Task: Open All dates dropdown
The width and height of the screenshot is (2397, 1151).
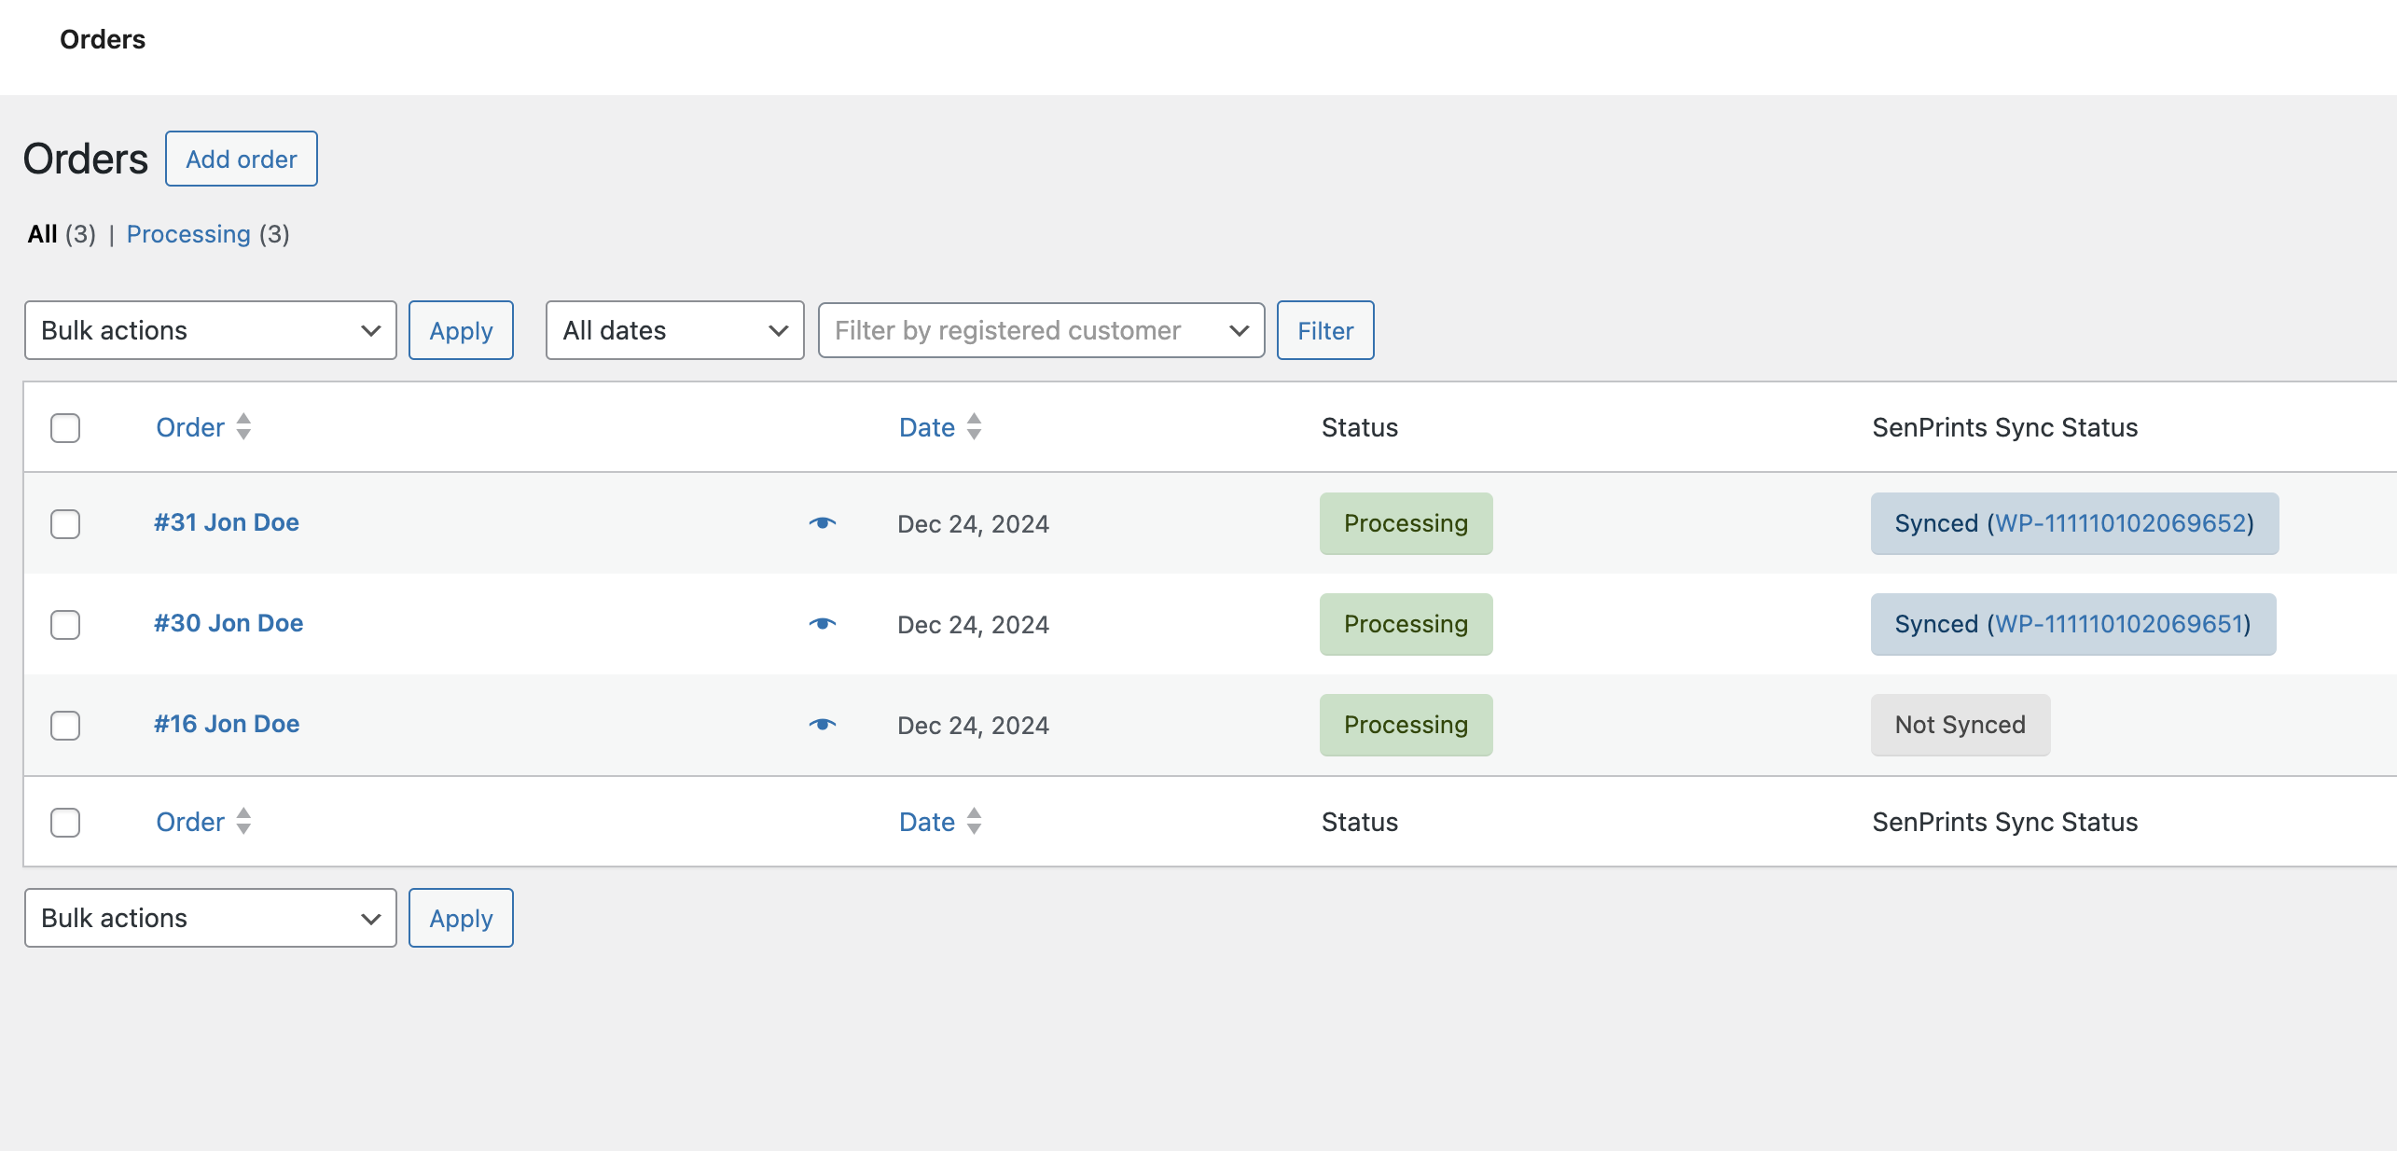Action: point(675,330)
